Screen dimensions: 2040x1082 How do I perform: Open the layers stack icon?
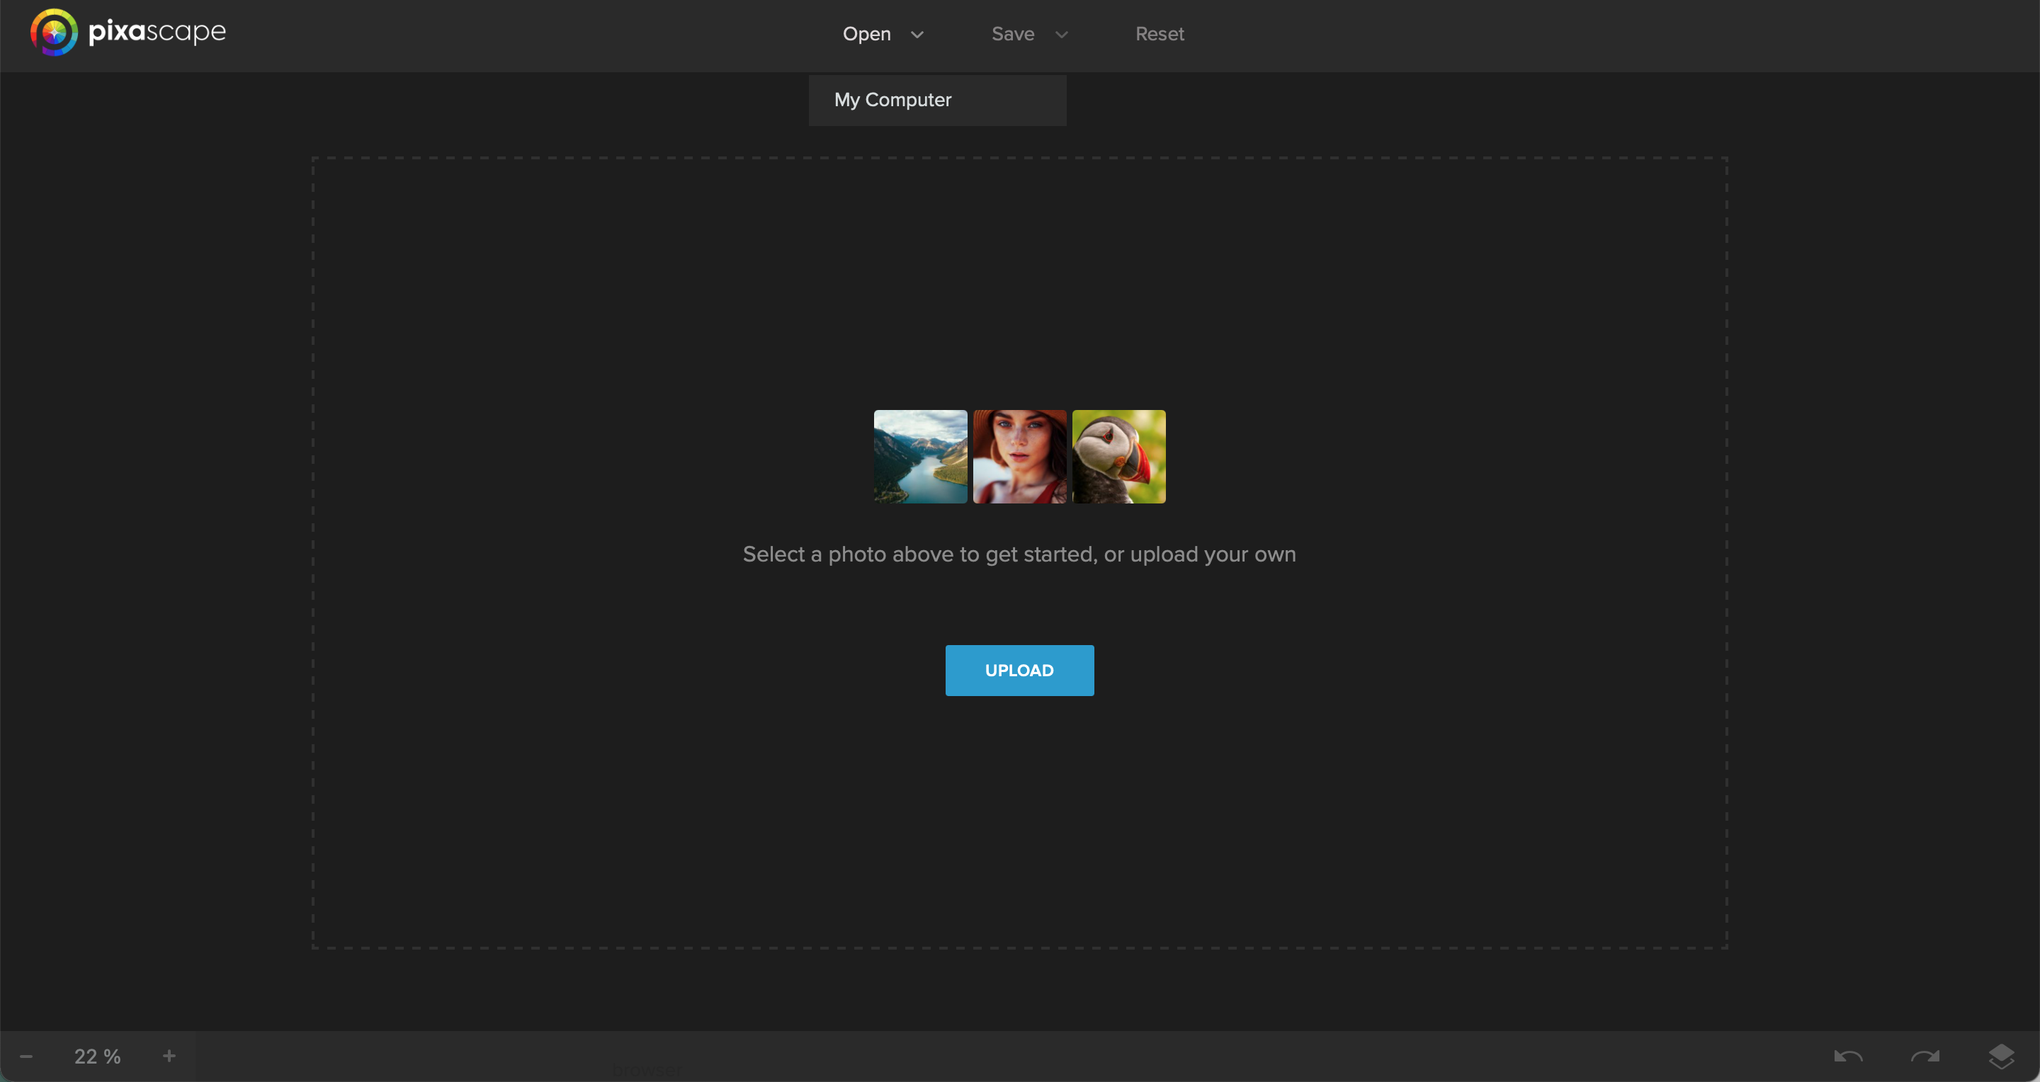point(2000,1056)
